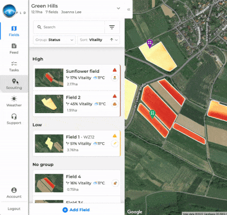Viewport: 227px width, 215px height.
Task: Click the filter icon beside Search
Action: 112,27
